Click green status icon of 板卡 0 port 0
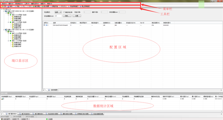Screen dimensions: 223x120 pyautogui.click(x=11, y=33)
